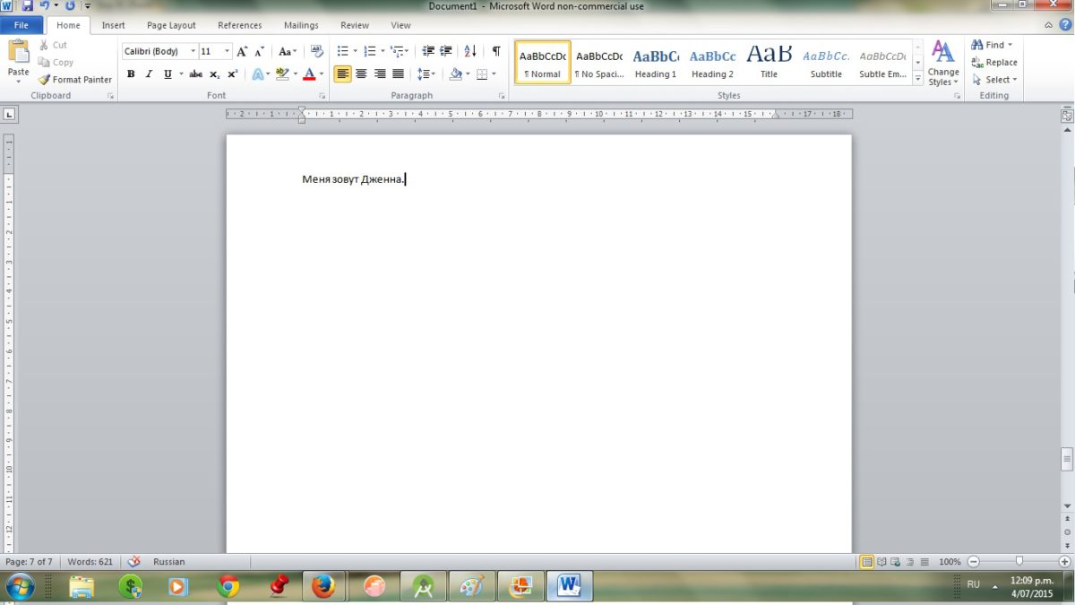
Task: Click the Decrease Indent icon
Action: pos(427,52)
